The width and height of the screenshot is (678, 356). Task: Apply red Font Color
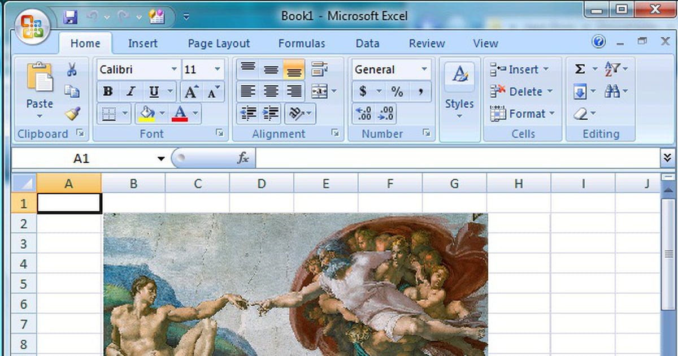[180, 114]
